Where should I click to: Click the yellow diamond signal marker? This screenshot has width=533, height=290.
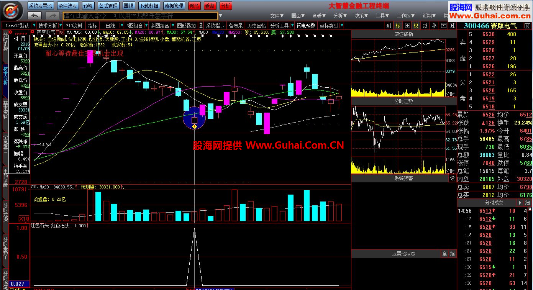(194, 126)
